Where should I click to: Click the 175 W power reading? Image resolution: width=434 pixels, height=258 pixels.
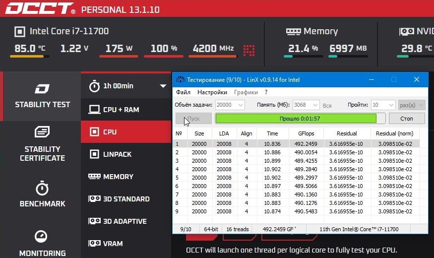tap(119, 49)
